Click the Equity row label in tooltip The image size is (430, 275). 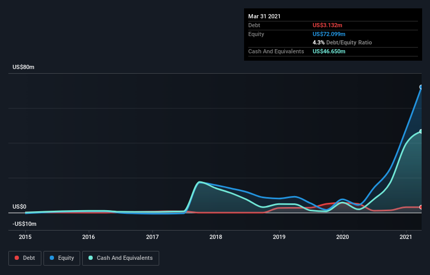point(256,34)
